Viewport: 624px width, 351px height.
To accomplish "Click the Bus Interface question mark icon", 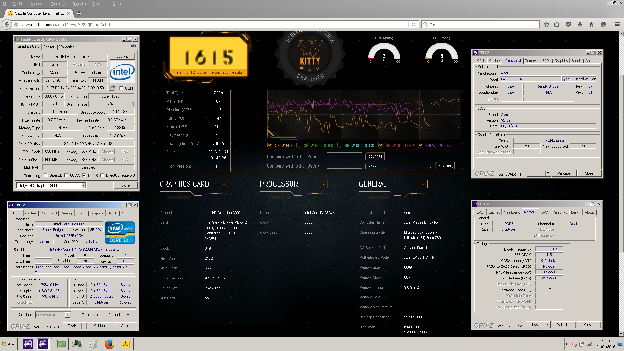I will click(133, 104).
